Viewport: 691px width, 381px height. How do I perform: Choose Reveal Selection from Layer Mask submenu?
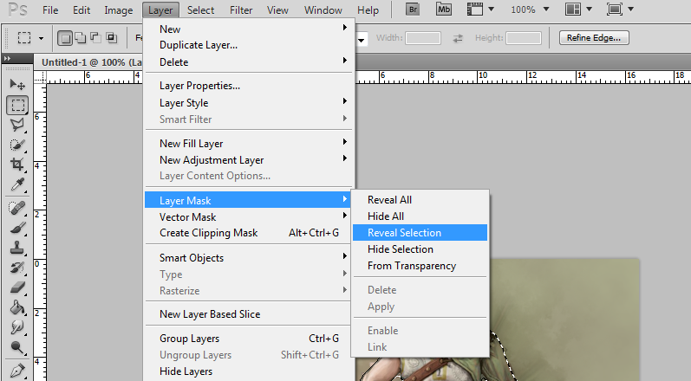tap(404, 233)
